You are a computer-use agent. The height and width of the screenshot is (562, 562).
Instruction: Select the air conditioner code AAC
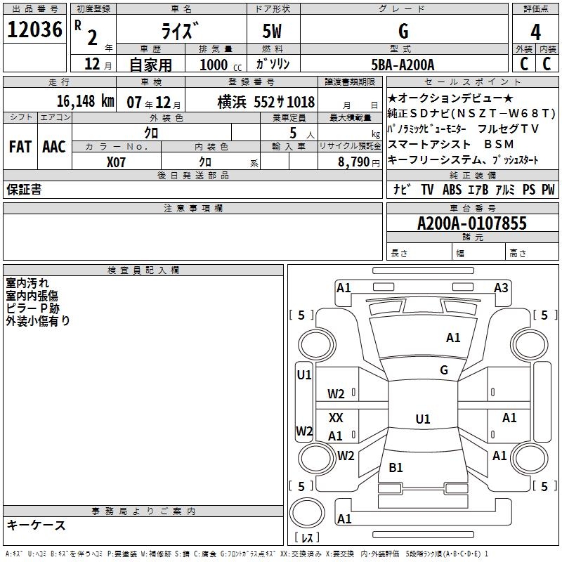tap(54, 147)
